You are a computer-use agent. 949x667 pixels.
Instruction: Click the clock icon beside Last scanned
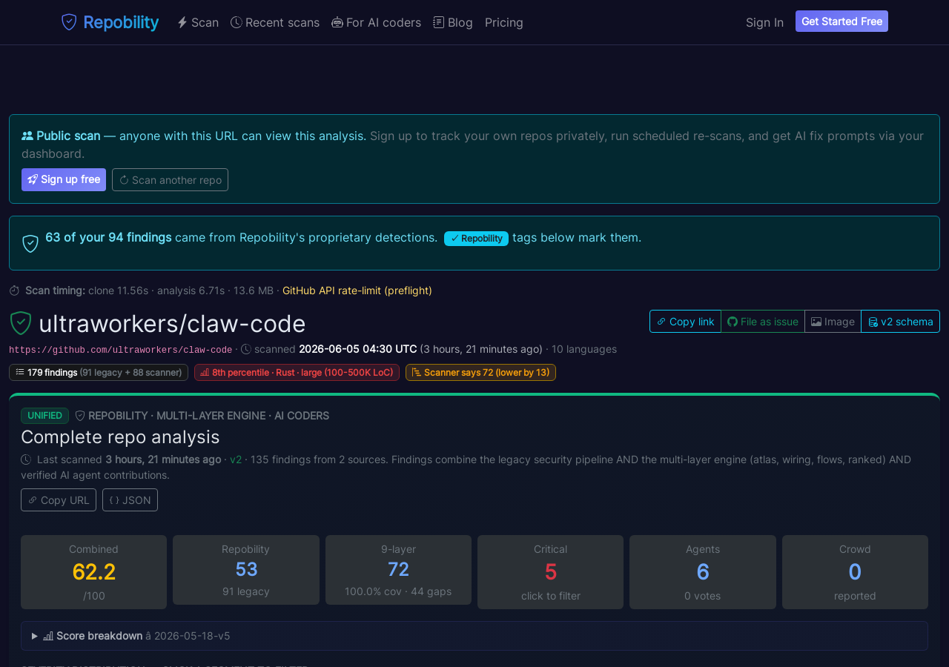[x=26, y=459]
